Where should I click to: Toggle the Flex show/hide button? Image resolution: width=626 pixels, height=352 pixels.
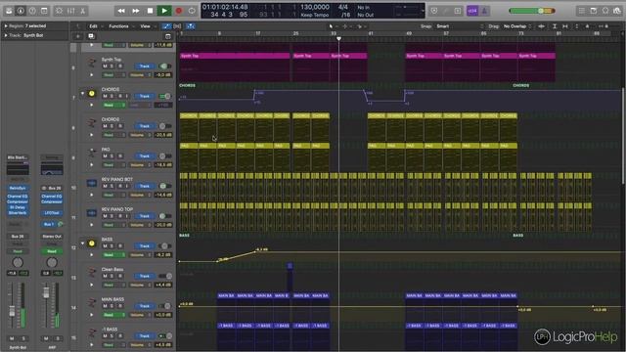click(177, 26)
